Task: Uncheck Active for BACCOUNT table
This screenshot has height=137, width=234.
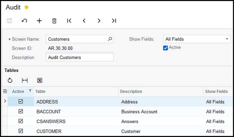Action: (x=21, y=111)
